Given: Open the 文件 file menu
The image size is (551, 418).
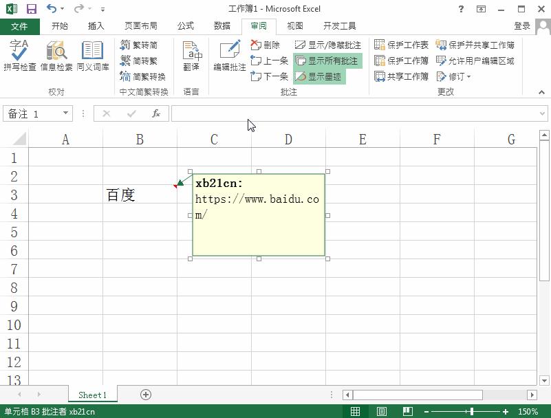Looking at the screenshot, I should pyautogui.click(x=20, y=26).
